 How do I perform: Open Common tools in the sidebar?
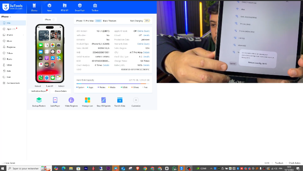pos(13,83)
